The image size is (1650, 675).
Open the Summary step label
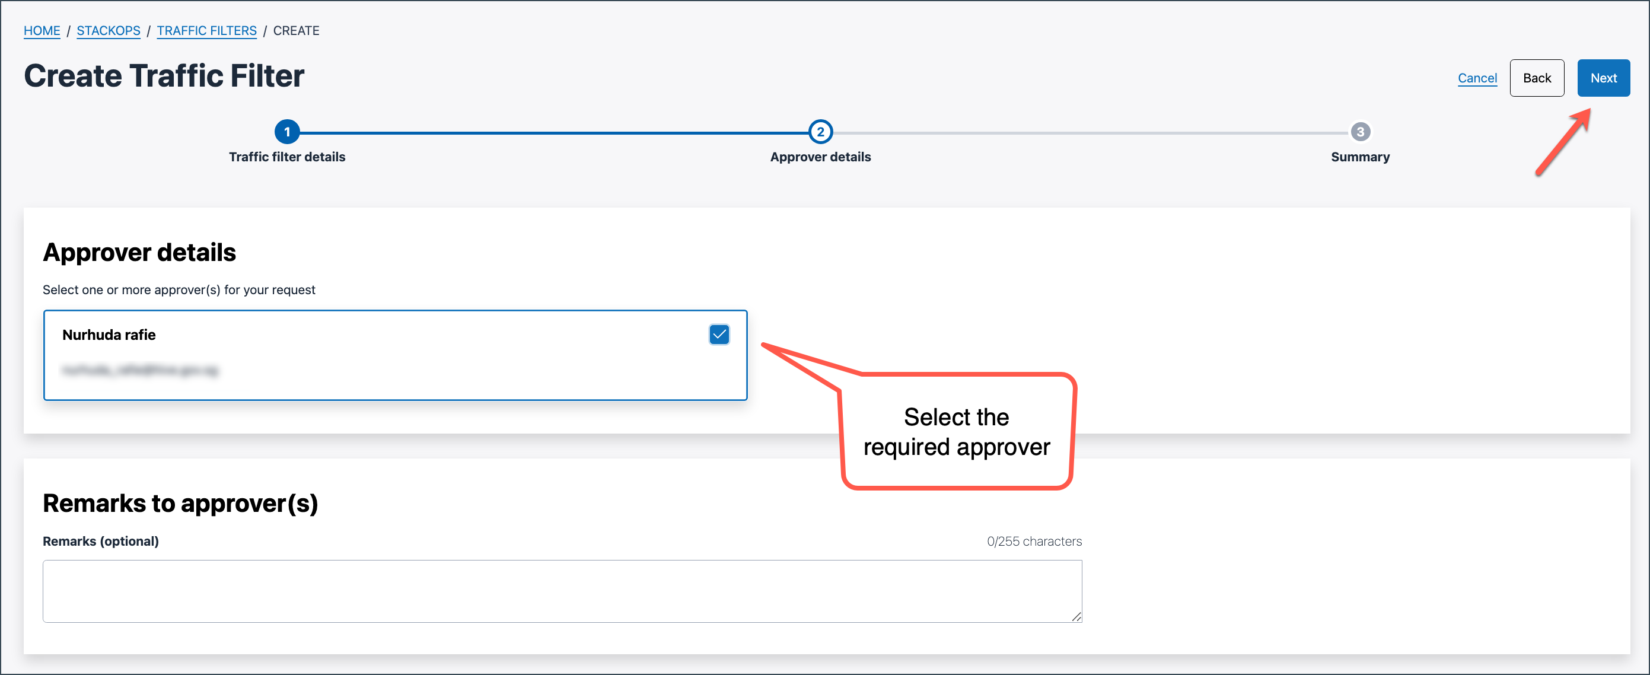click(1360, 157)
